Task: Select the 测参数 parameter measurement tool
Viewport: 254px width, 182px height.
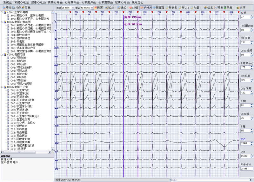Action: [x=171, y=8]
